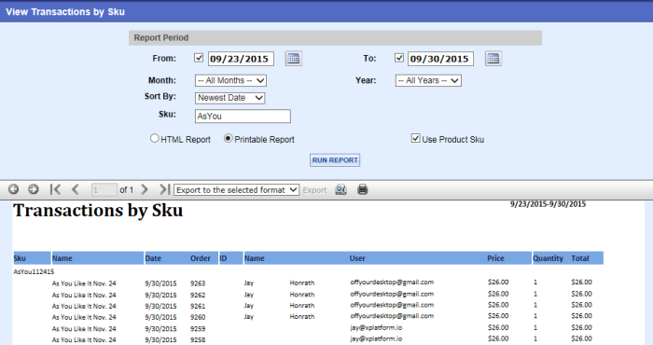Viewport: 653px width, 345px height.
Task: Print the report with printer icon
Action: pyautogui.click(x=362, y=190)
